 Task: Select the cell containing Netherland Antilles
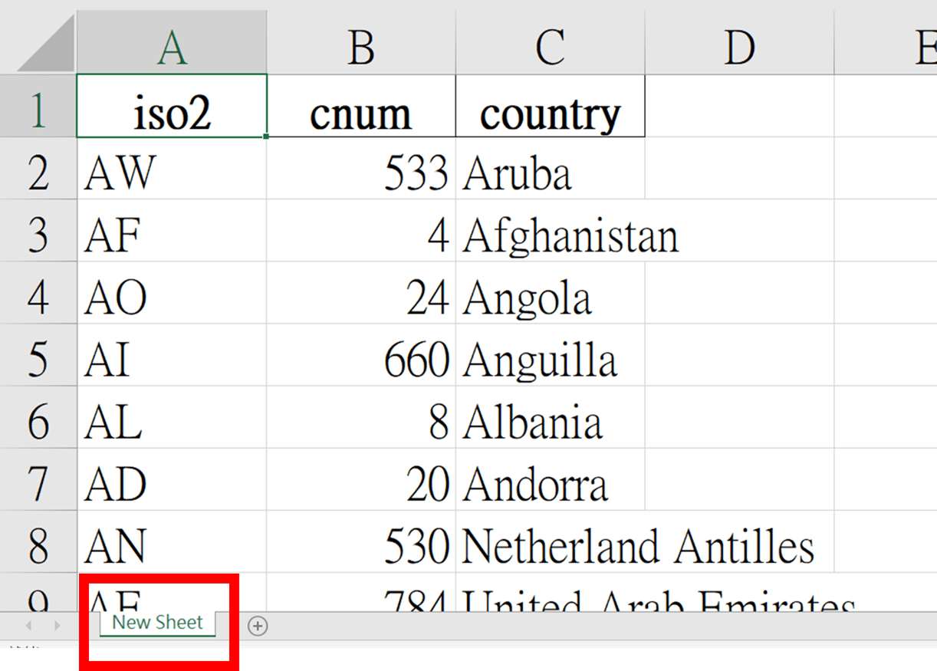[x=550, y=544]
